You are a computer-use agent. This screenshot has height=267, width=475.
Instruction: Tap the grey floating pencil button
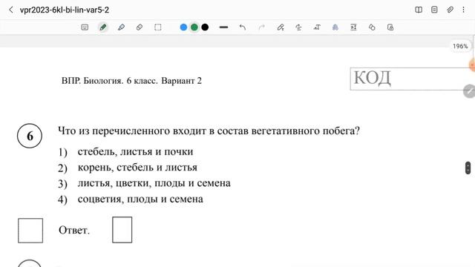click(x=469, y=90)
